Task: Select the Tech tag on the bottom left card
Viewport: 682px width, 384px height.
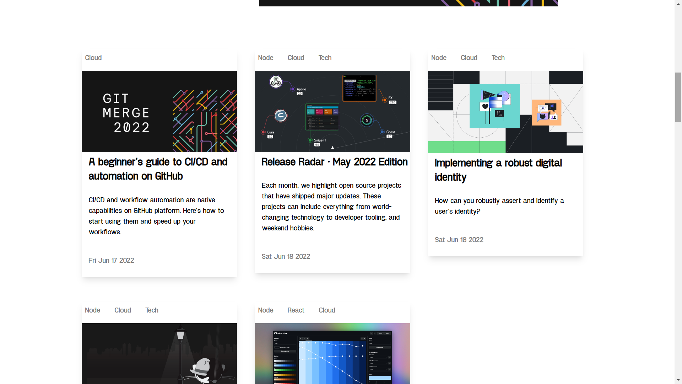Action: click(152, 310)
